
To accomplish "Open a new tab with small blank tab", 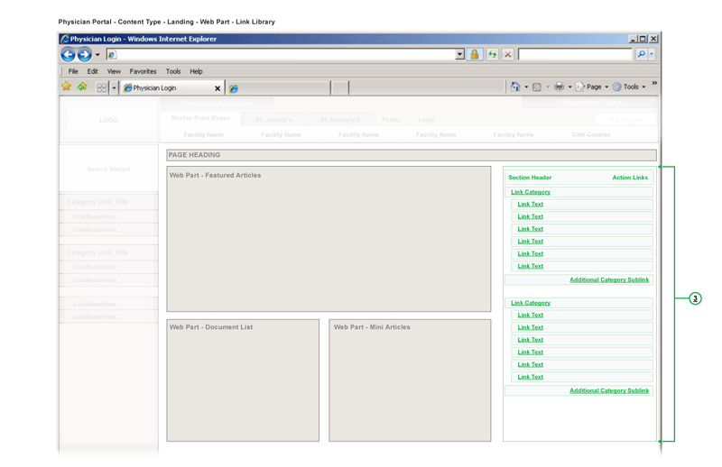I will point(340,87).
